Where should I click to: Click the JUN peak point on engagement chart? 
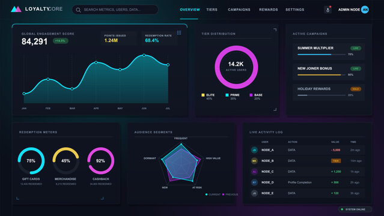(x=144, y=55)
